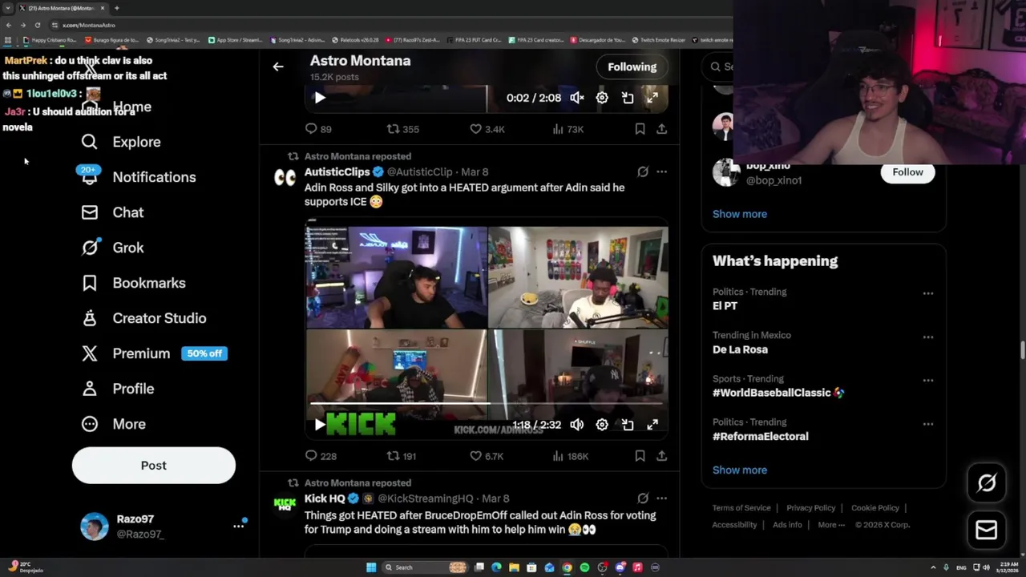Toggle the Following button for Astro Montana
The image size is (1026, 577).
[632, 67]
